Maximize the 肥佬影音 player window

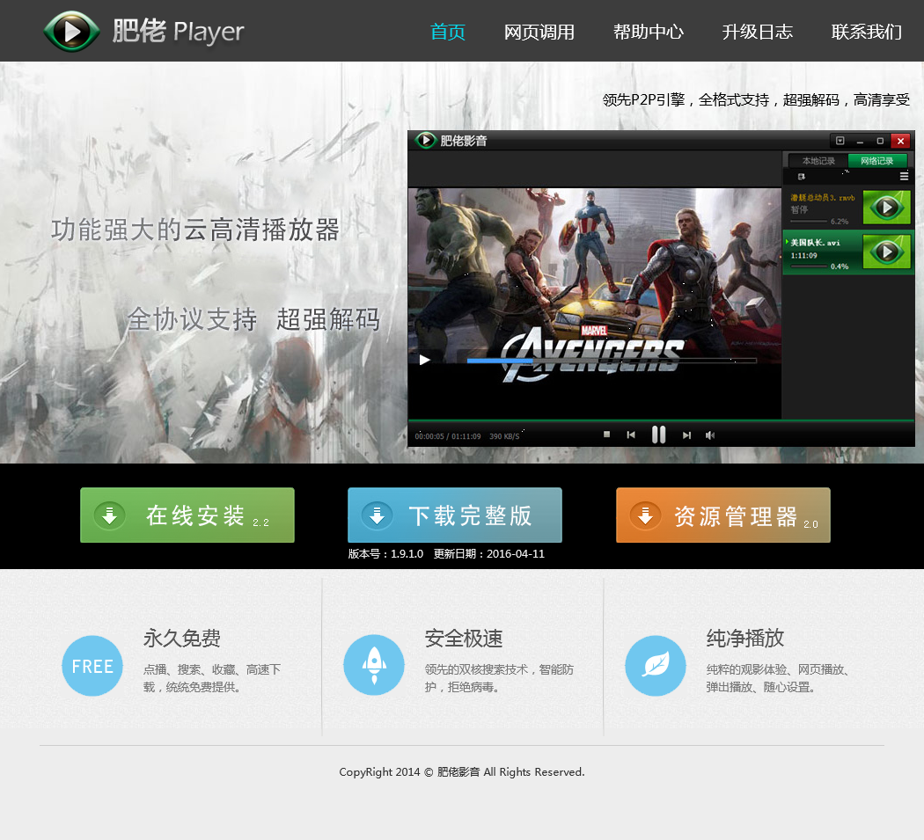click(880, 141)
